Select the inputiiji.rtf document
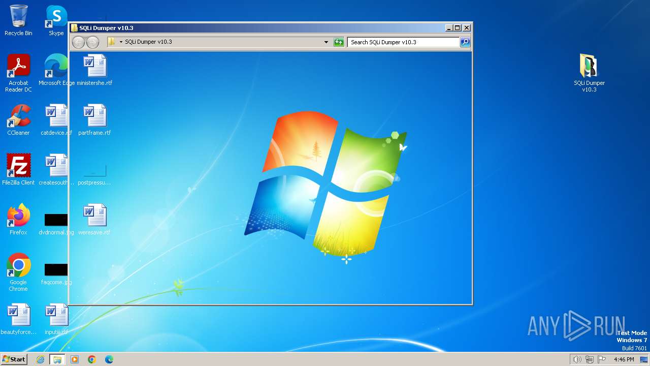650x366 pixels. click(x=56, y=319)
